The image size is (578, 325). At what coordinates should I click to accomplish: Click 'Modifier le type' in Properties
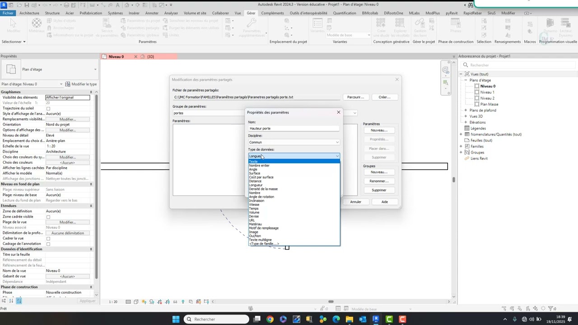pos(81,84)
